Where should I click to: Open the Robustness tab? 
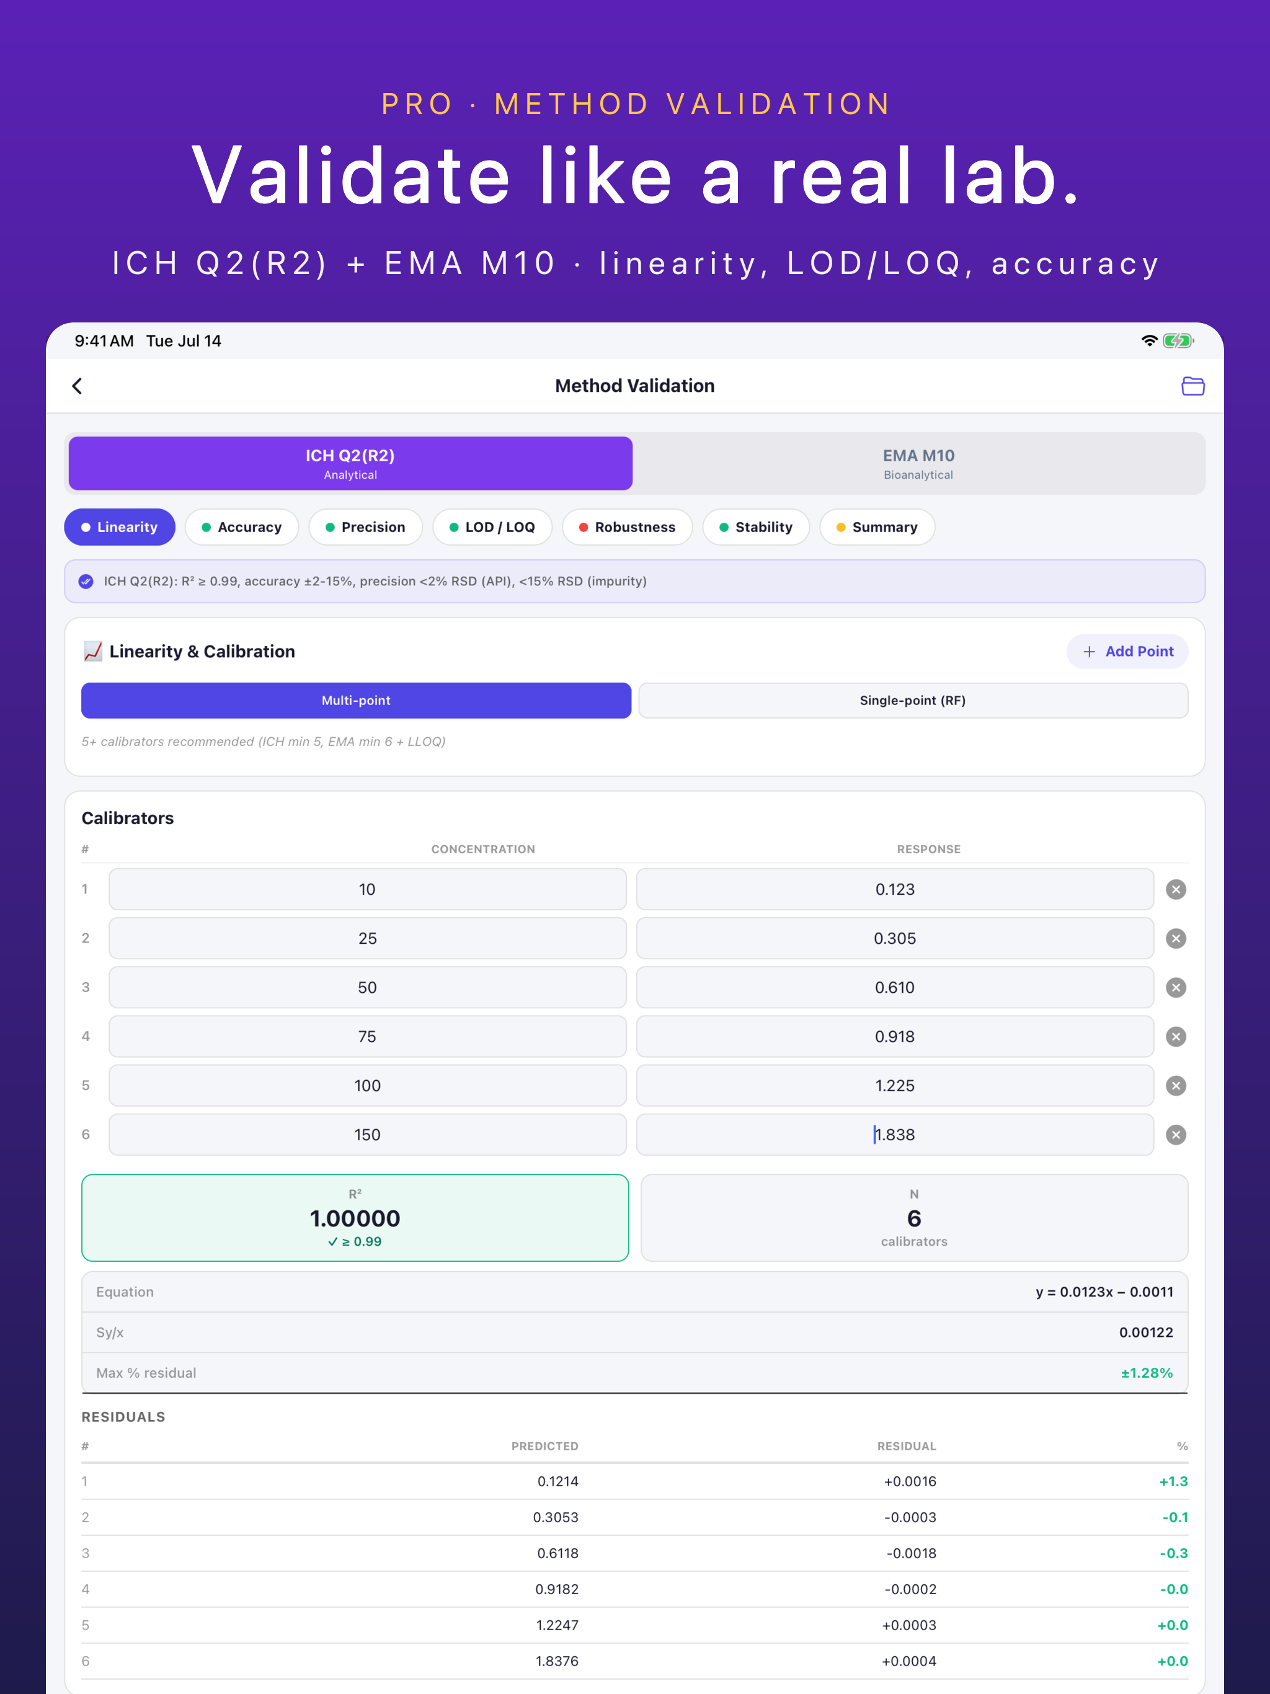628,527
